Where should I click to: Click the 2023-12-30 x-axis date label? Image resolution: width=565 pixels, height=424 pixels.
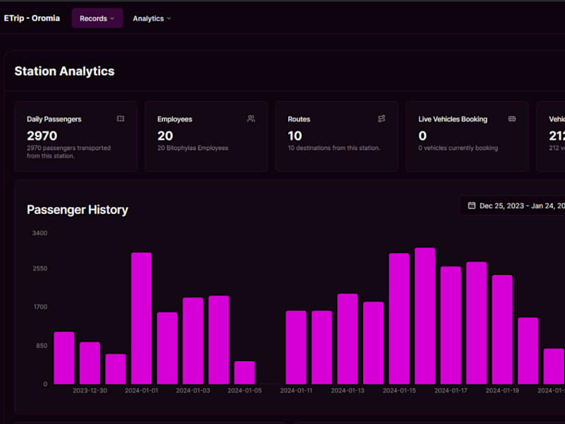(90, 391)
